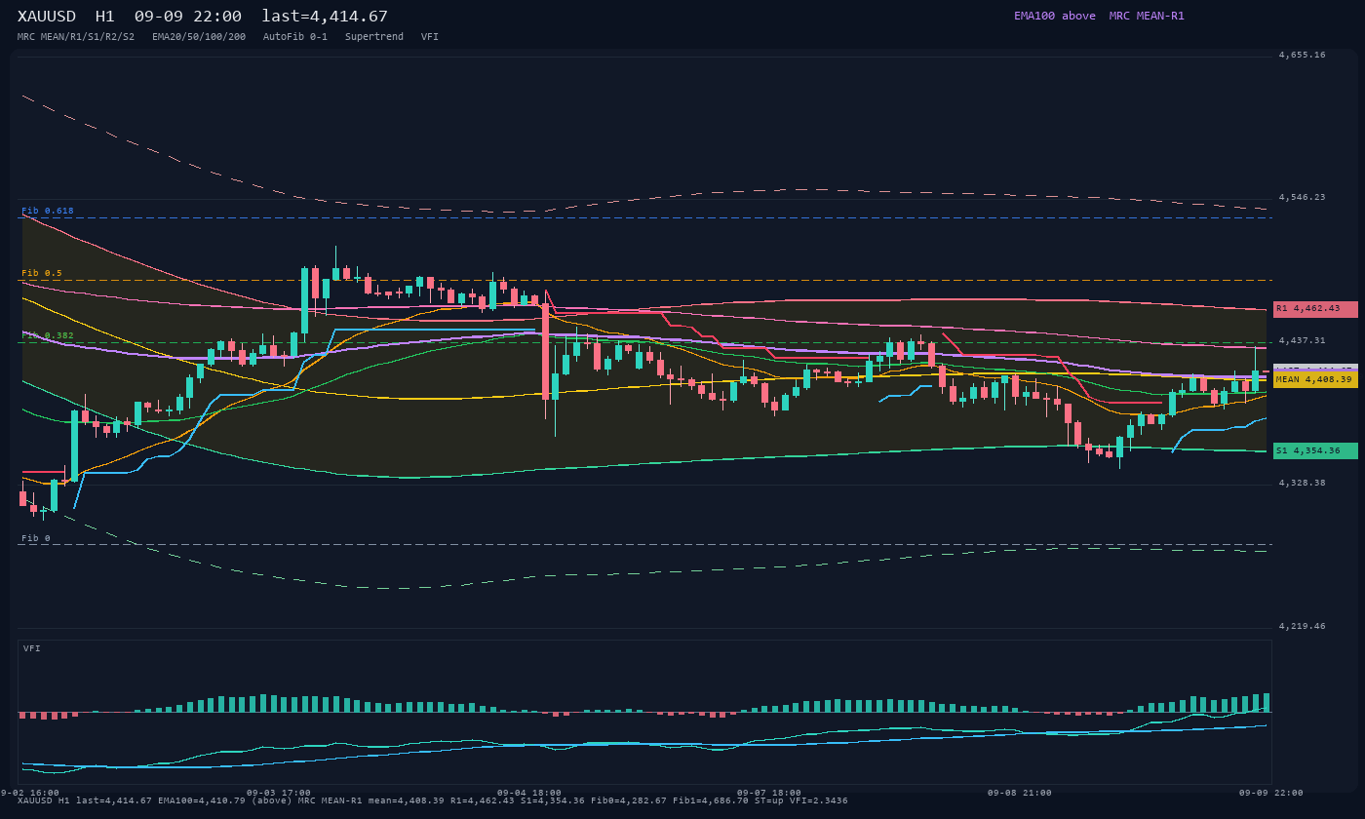Click the red R1 4,462.43 price tag
1365x819 pixels.
[1315, 309]
